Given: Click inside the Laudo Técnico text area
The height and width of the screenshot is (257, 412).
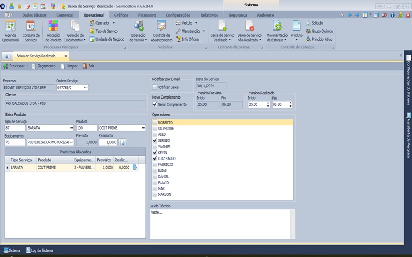Looking at the screenshot, I should pos(221,225).
